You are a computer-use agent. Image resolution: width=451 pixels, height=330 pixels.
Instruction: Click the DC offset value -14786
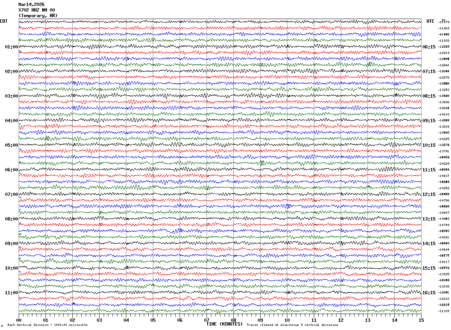pos(444,200)
